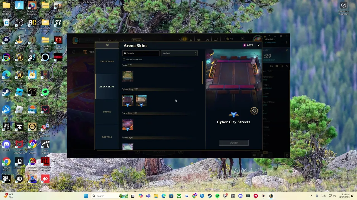Viewport: 357px width, 200px height.
Task: Enable the Show Unowned checkbox
Action: [124, 59]
